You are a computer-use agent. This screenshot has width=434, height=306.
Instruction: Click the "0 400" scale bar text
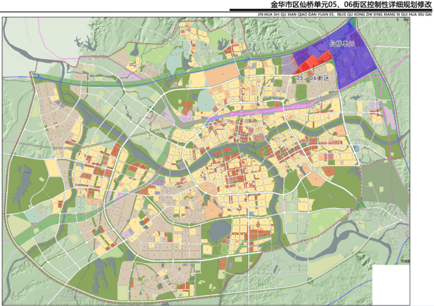(x=402, y=20)
